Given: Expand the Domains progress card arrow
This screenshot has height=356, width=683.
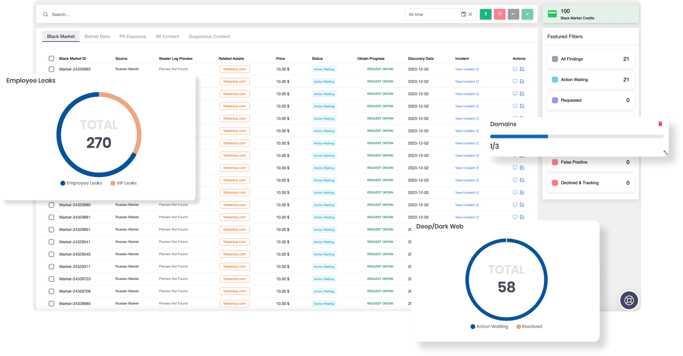Looking at the screenshot, I should pyautogui.click(x=665, y=152).
